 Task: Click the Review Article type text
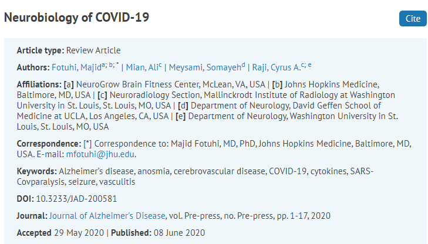click(x=93, y=50)
